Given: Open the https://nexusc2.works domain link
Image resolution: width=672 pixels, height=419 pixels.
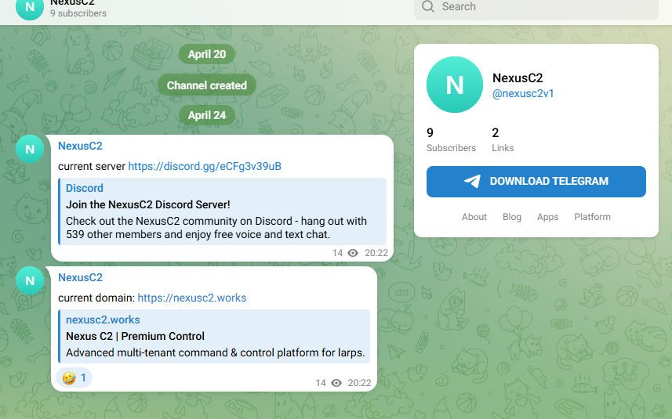Looking at the screenshot, I should coord(192,298).
